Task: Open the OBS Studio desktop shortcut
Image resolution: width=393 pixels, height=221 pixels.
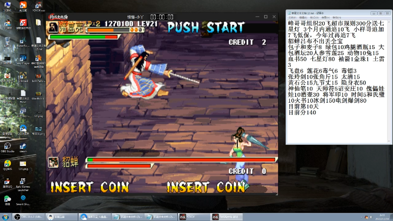Action: click(x=7, y=148)
